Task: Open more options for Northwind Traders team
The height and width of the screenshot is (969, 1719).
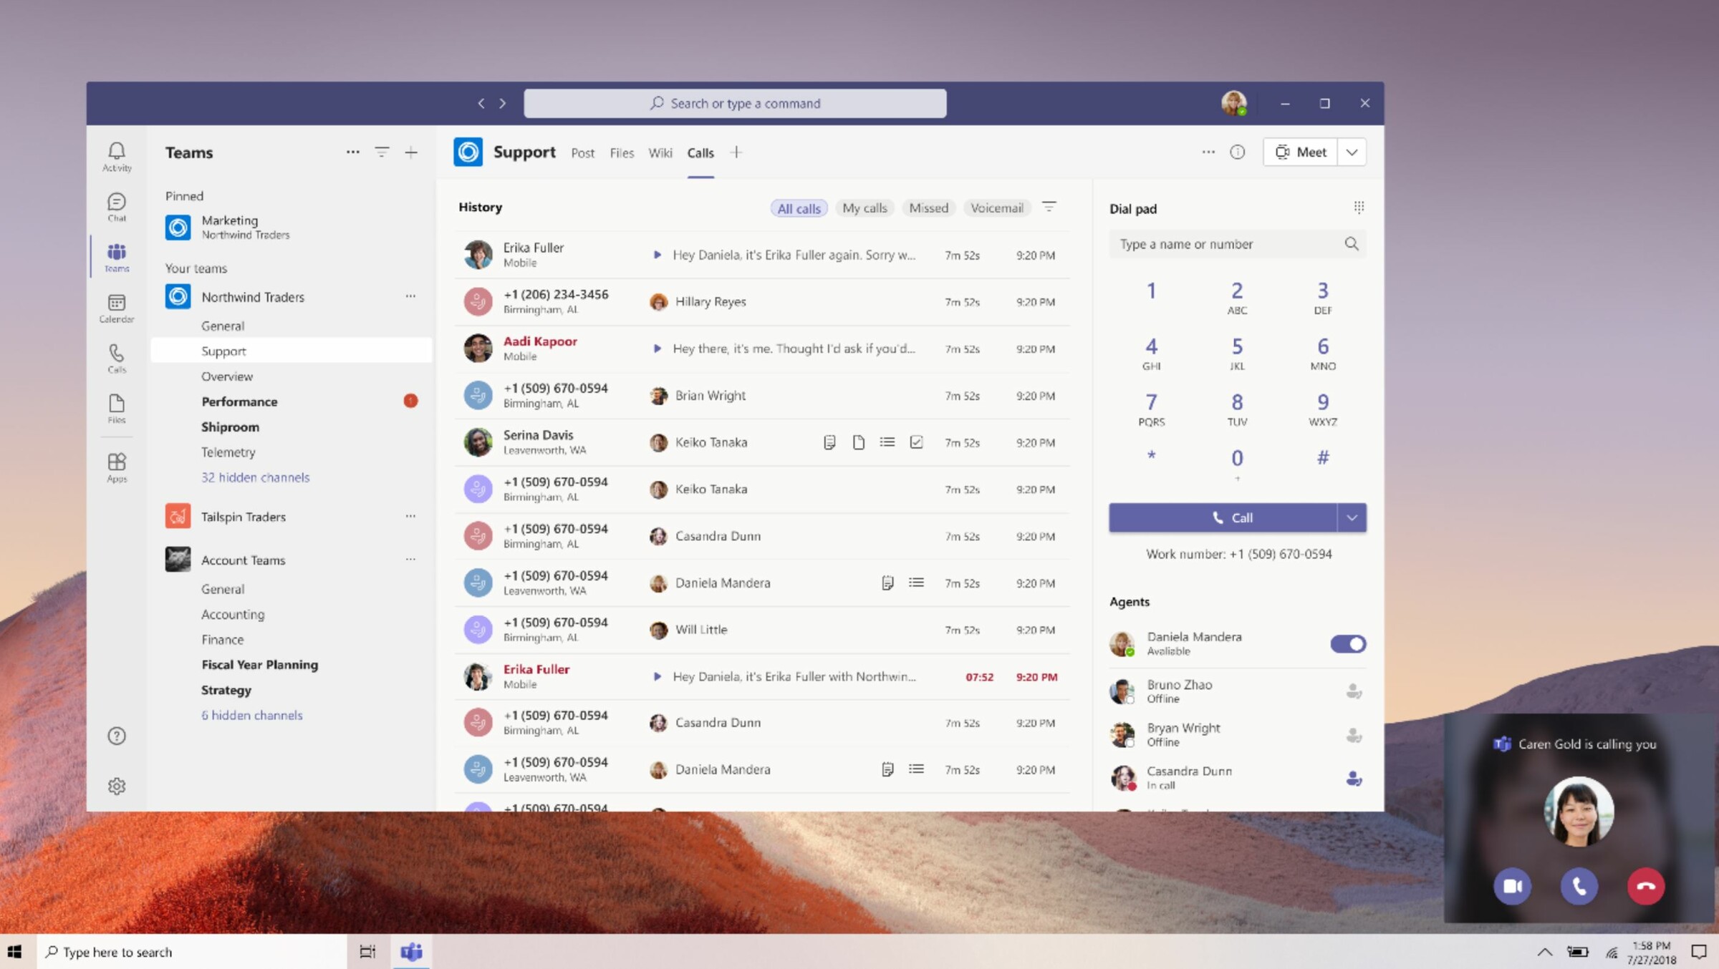Action: [410, 296]
